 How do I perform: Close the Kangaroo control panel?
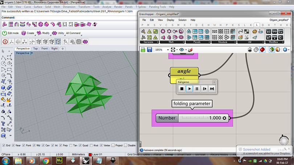(x=214, y=82)
